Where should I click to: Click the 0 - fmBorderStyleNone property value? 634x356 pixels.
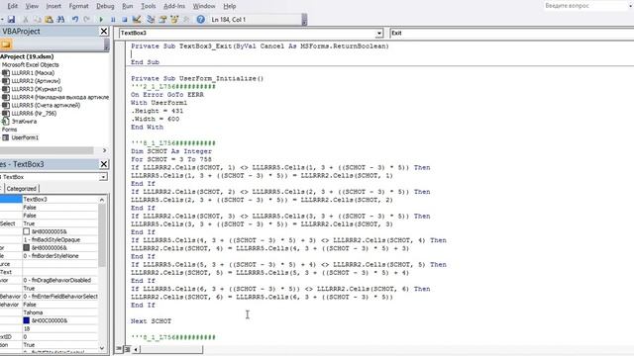(x=59, y=256)
